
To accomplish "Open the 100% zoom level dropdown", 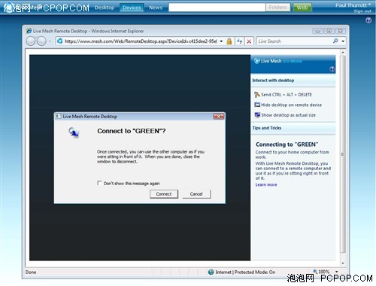I will click(x=337, y=272).
